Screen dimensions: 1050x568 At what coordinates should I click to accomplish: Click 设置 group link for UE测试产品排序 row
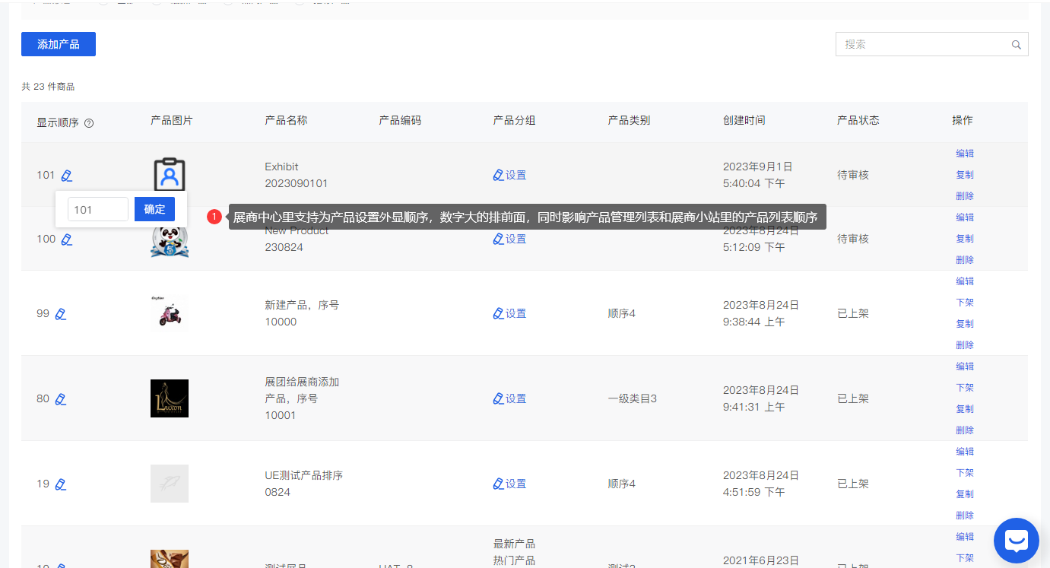(509, 484)
